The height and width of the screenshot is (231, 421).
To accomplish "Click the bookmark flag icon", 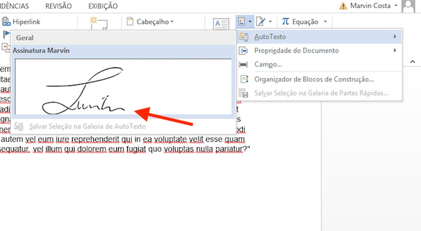I will [x=6, y=34].
